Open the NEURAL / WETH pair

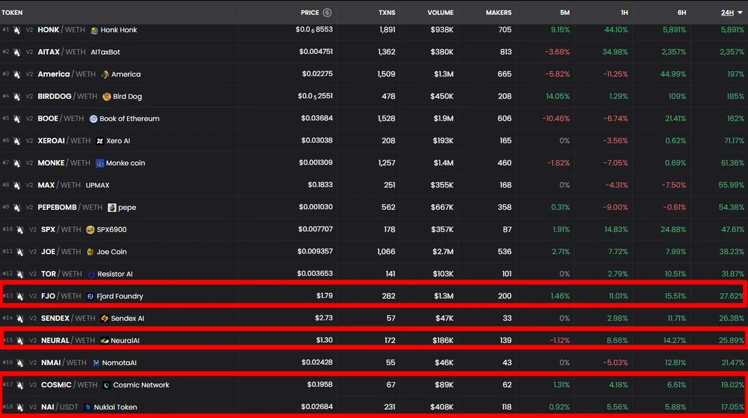point(68,341)
